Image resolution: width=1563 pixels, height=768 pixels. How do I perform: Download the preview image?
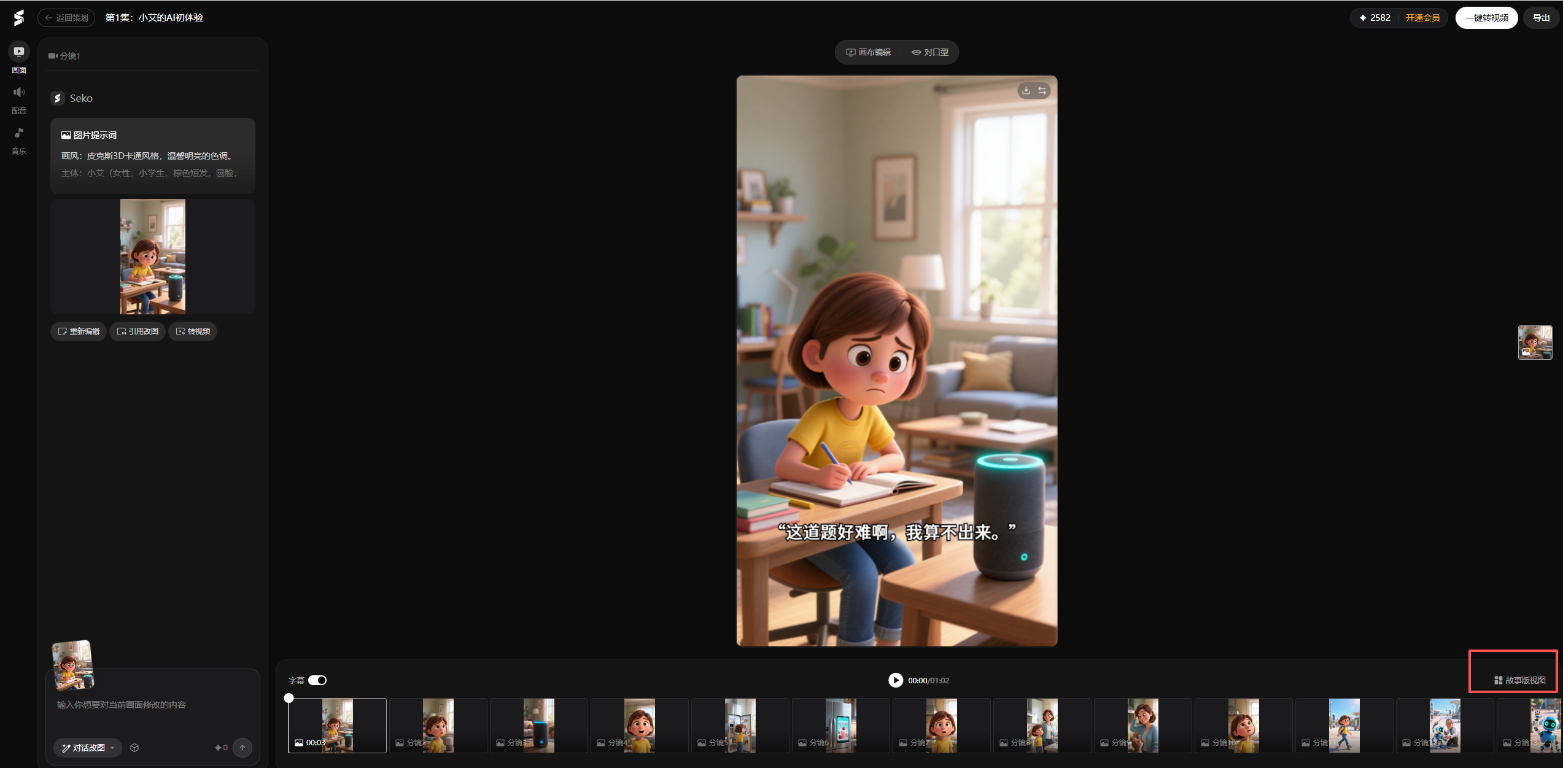coord(1026,91)
